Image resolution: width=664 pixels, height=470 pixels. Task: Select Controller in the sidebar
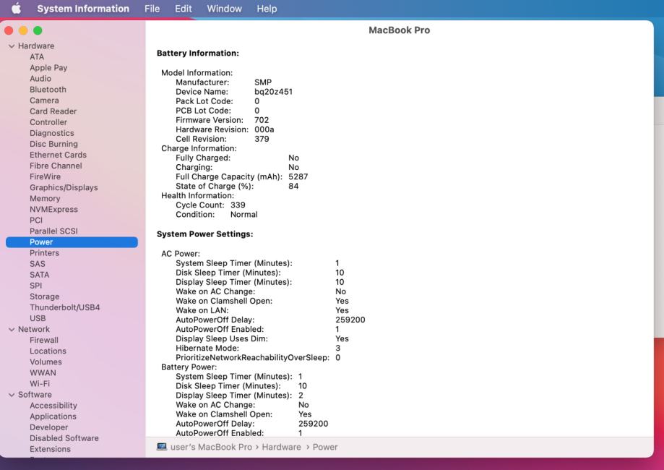point(48,122)
